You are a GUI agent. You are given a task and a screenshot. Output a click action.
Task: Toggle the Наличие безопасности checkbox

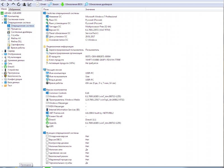click(47, 146)
